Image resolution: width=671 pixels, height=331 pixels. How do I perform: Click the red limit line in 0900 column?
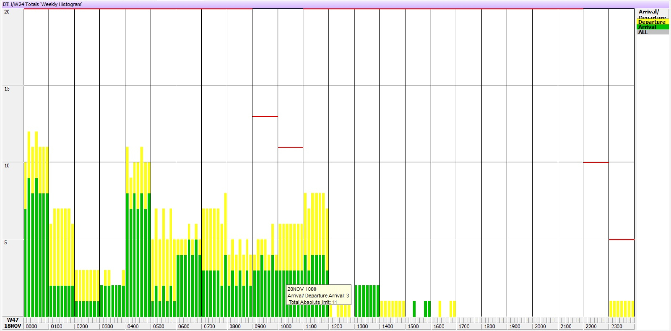pos(265,117)
